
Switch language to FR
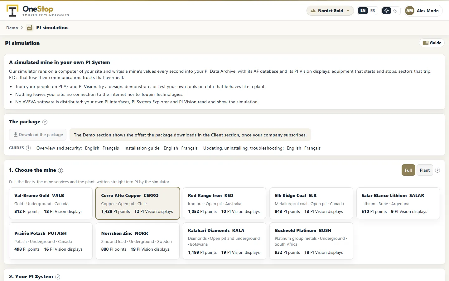click(373, 11)
